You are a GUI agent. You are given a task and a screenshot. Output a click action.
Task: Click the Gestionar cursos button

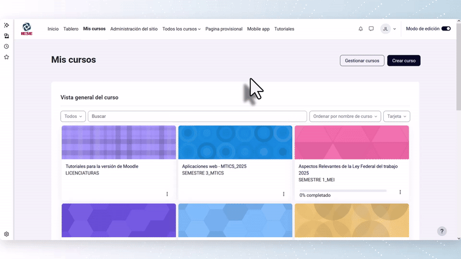(x=362, y=60)
